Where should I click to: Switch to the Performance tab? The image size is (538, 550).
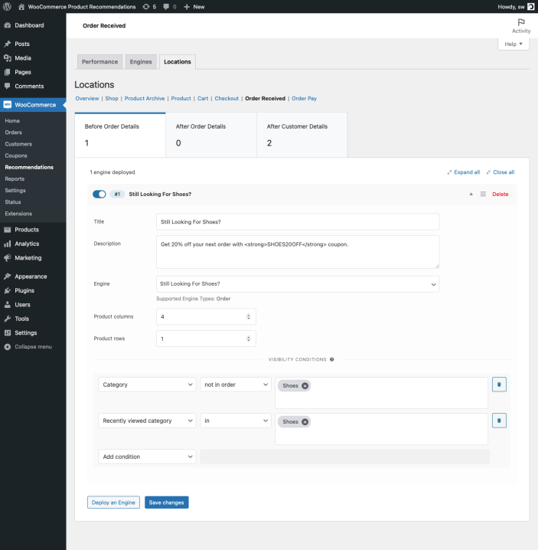point(100,61)
